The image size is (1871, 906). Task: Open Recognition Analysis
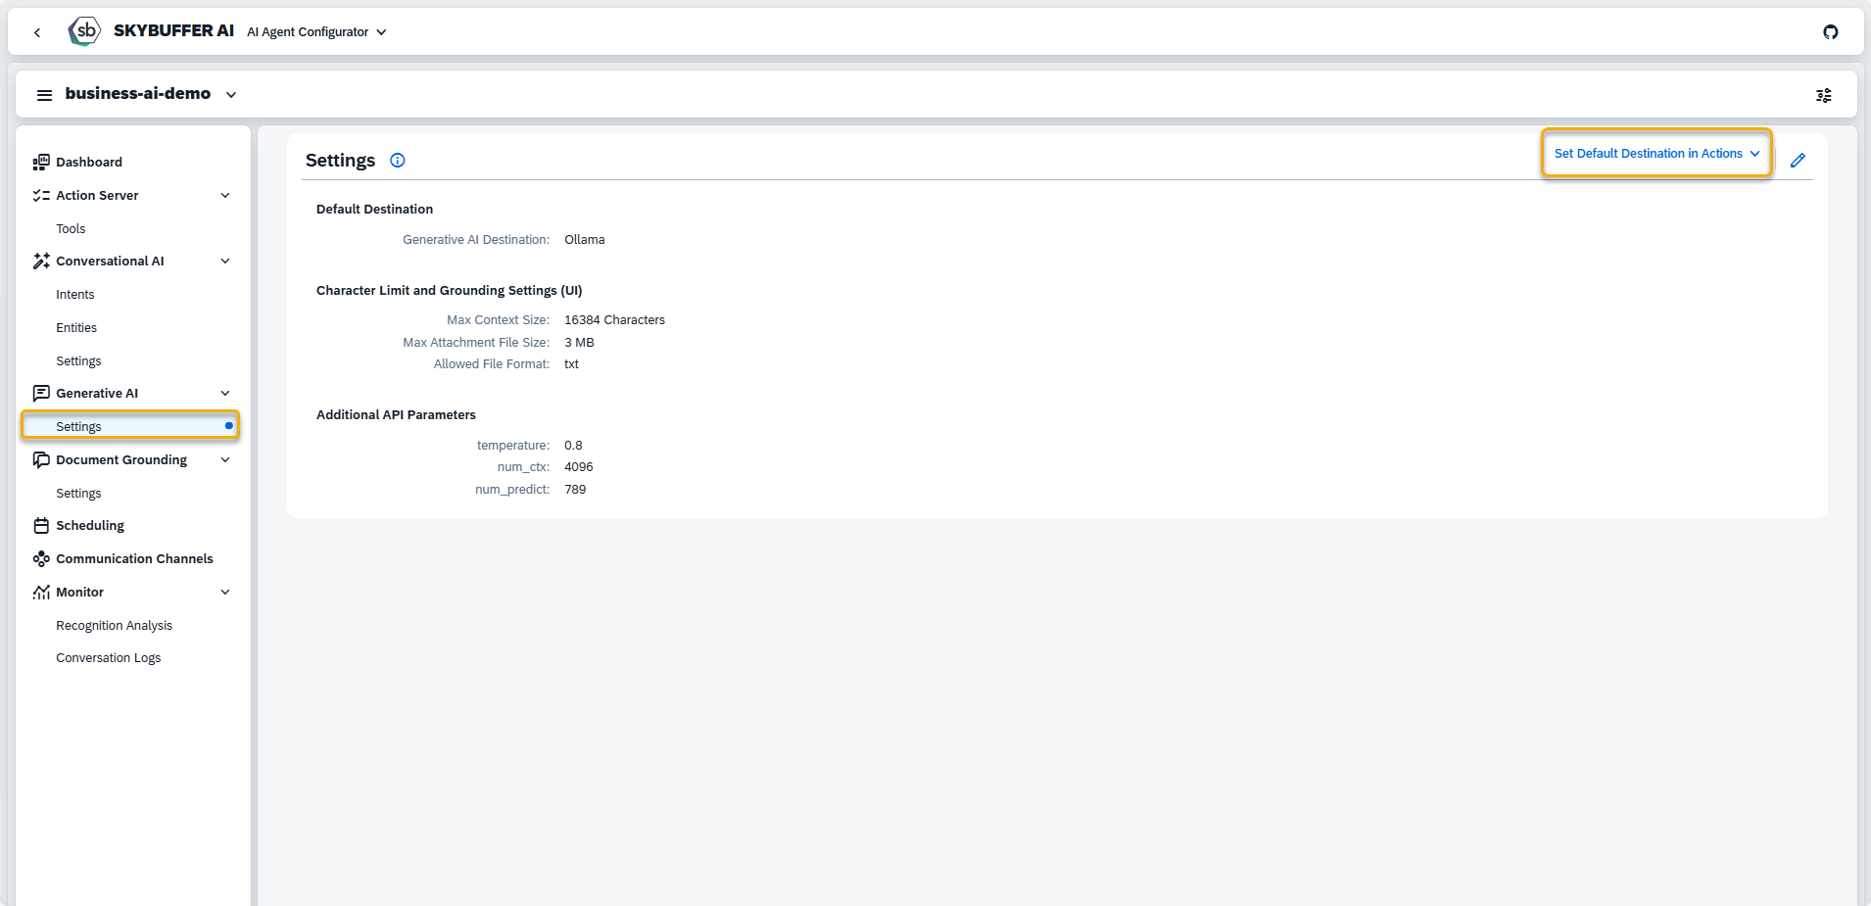[114, 626]
